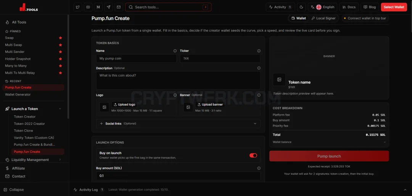This screenshot has height=196, width=412.
Task: Collapse the Launch a Token section
Action: click(x=60, y=109)
